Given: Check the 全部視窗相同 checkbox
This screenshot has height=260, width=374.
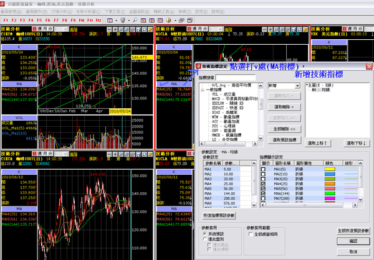Looking at the screenshot, I should 252,234.
